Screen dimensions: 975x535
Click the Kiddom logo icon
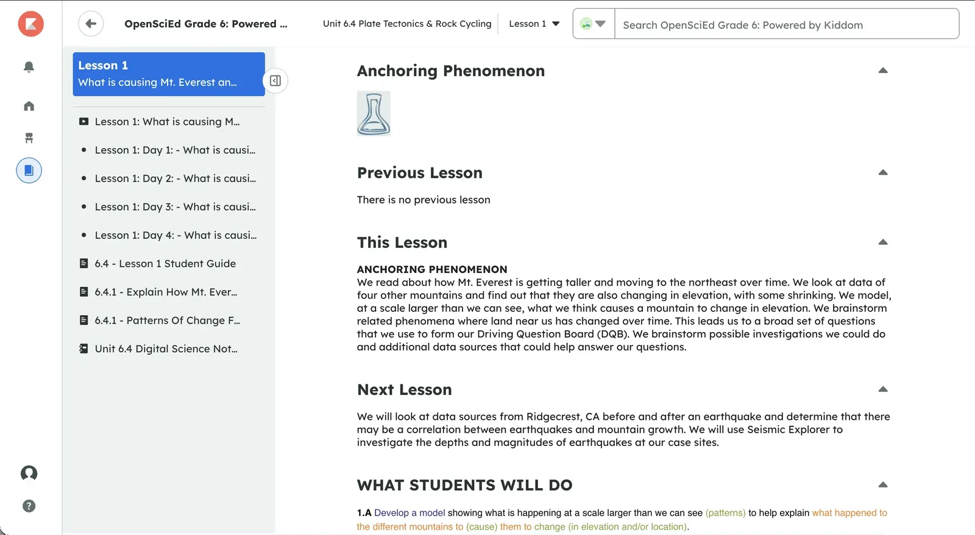point(30,24)
